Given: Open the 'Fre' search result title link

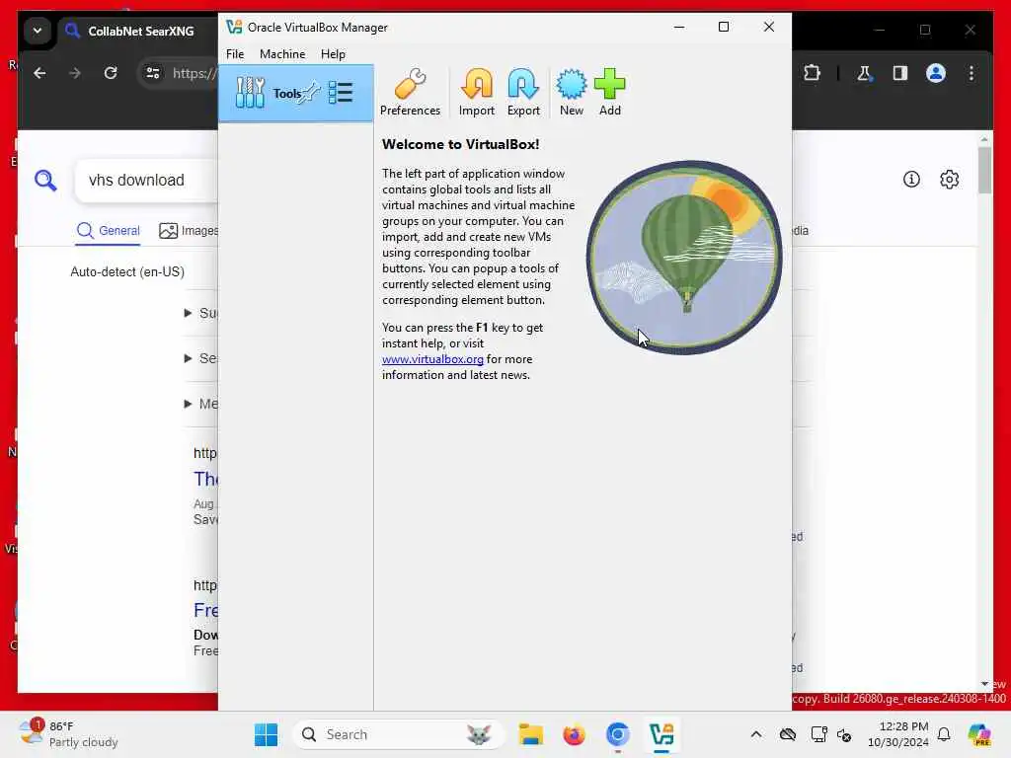Looking at the screenshot, I should coord(205,610).
